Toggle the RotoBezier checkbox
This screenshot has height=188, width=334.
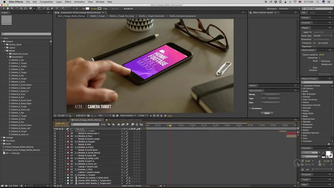(122, 9)
